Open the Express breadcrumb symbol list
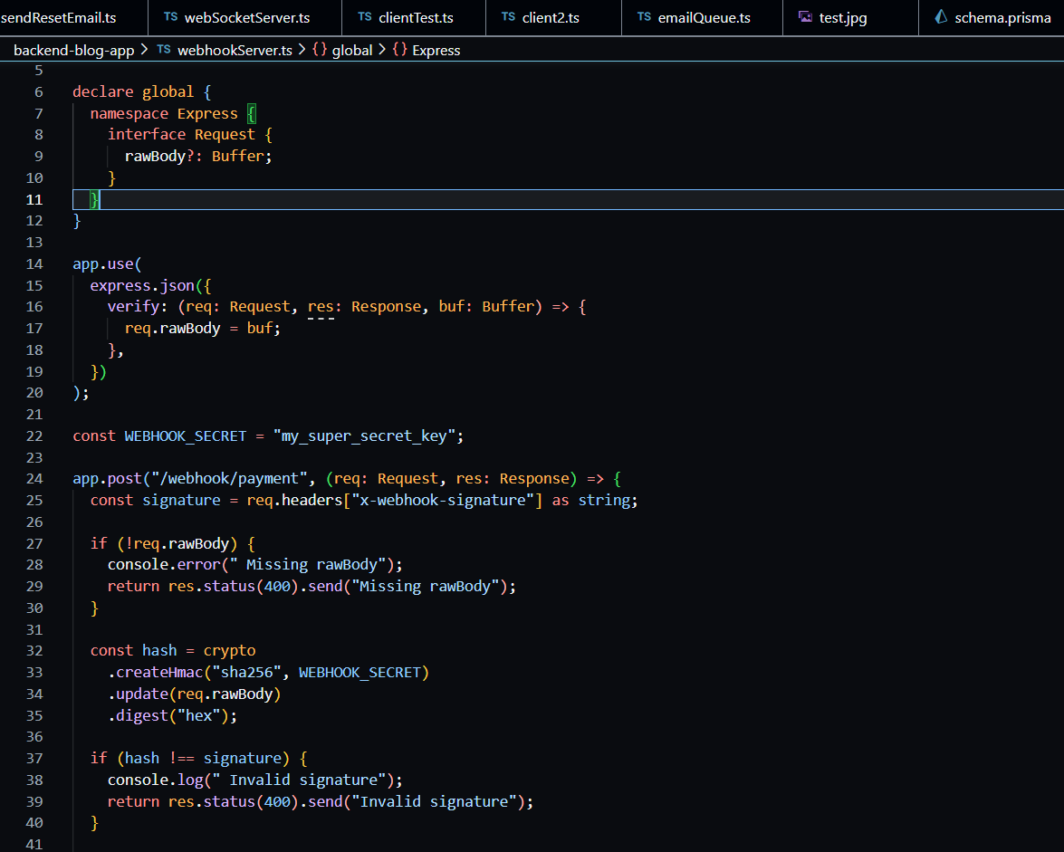 (436, 50)
